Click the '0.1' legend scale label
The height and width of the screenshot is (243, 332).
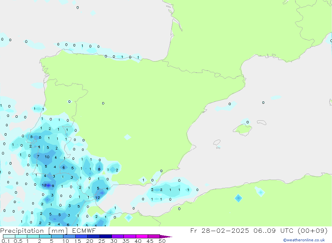(6, 241)
